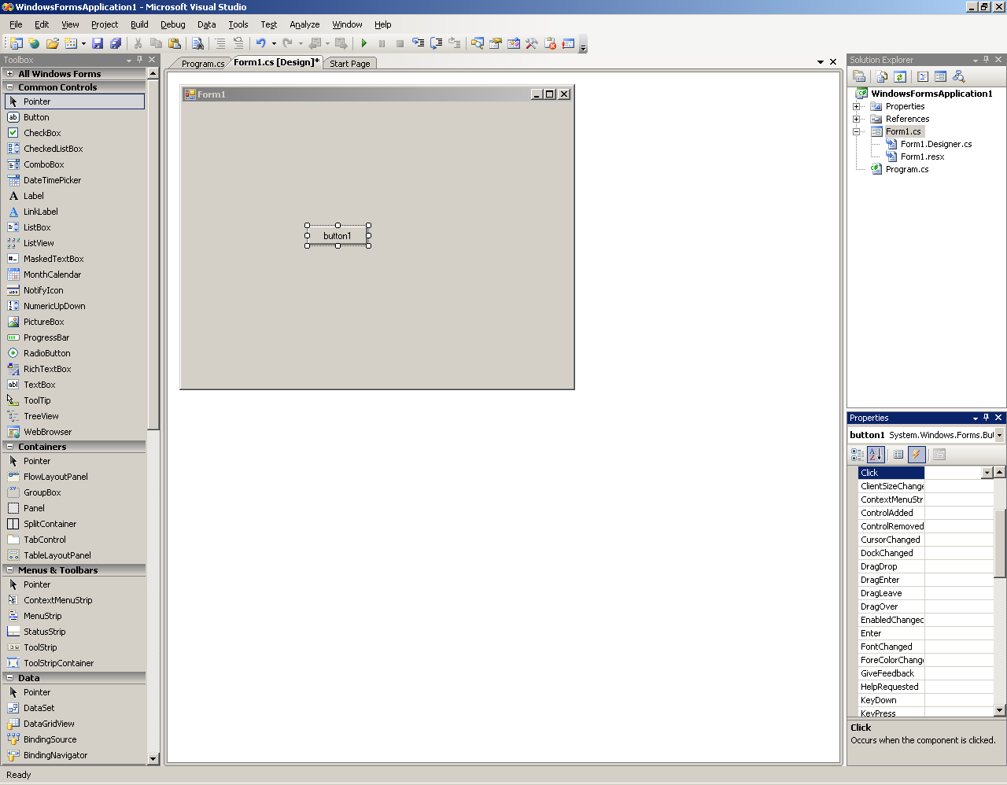The width and height of the screenshot is (1007, 785).
Task: Collapse the Form1.cs node in Solution Explorer
Action: coord(857,131)
